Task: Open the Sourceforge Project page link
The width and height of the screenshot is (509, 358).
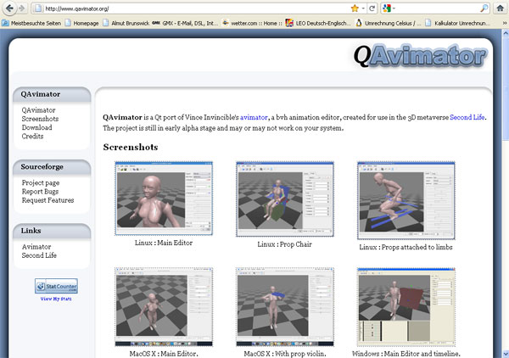Action: (41, 183)
